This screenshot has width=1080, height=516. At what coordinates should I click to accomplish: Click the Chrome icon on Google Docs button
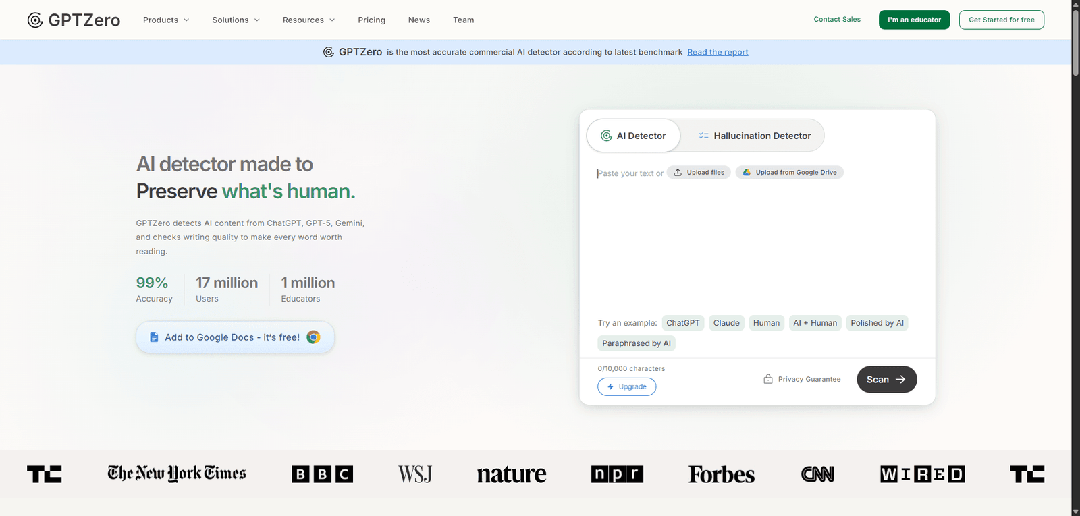tap(313, 337)
